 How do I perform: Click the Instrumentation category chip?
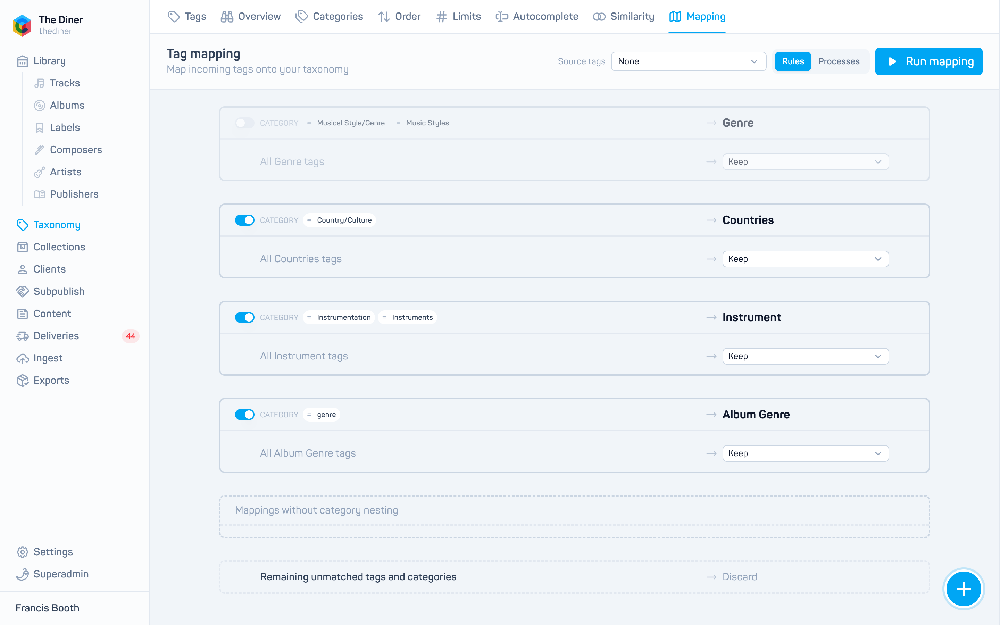339,317
